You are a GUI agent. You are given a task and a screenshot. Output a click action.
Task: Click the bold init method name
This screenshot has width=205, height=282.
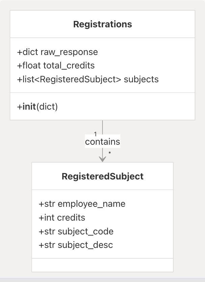click(29, 107)
